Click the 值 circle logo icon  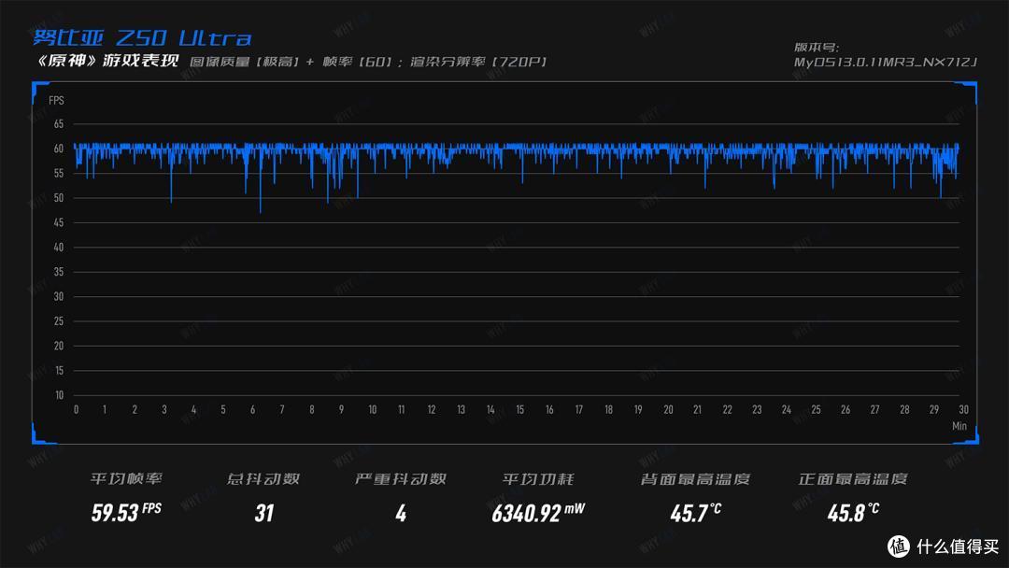899,547
